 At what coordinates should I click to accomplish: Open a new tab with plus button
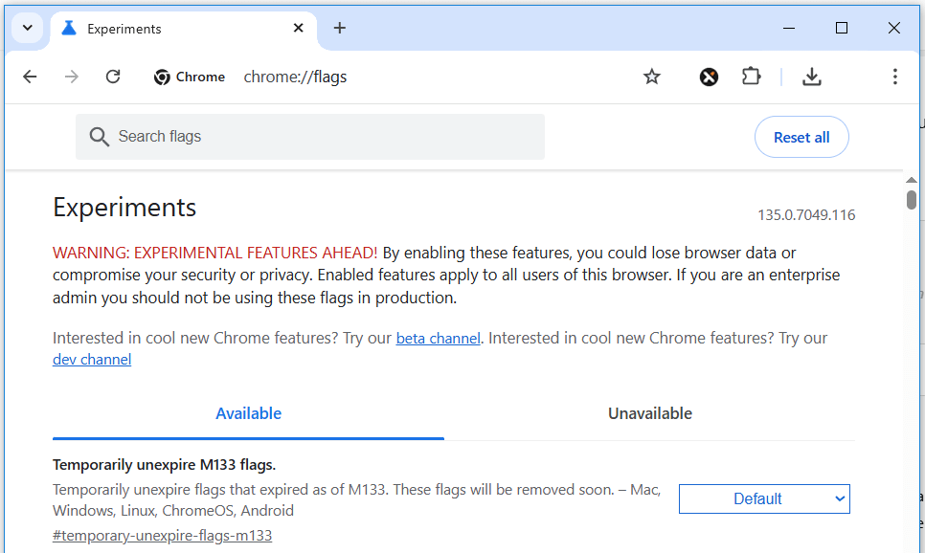(x=339, y=28)
